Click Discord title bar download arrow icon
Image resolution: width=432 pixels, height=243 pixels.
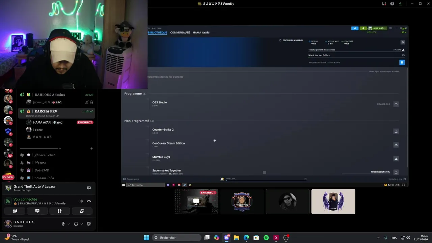click(x=400, y=4)
